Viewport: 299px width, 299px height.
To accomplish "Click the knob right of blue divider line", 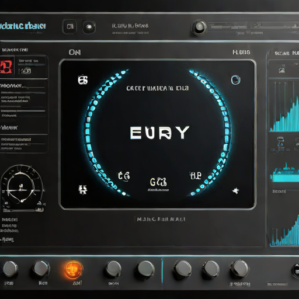I will click(182, 270).
